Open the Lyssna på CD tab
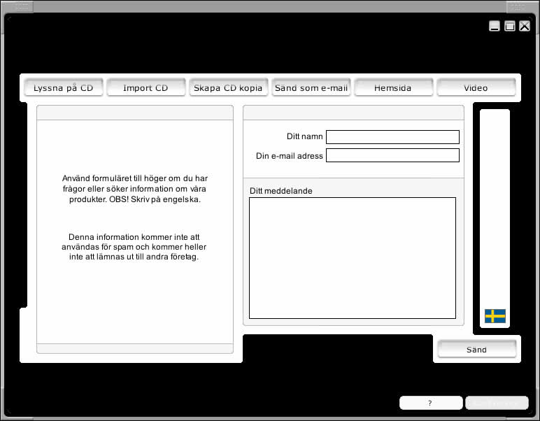This screenshot has height=421, width=540. 64,88
